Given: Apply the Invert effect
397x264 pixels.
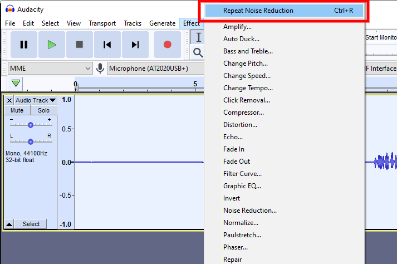Looking at the screenshot, I should 284,198.
